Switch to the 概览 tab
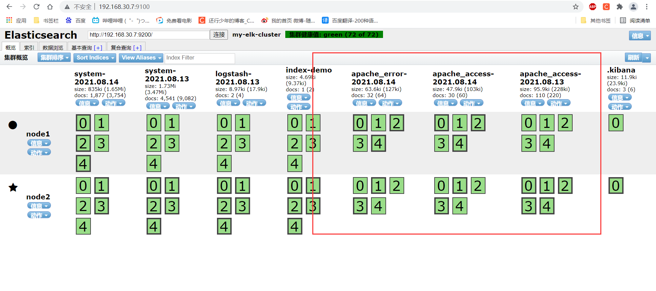This screenshot has height=291, width=656. click(11, 47)
